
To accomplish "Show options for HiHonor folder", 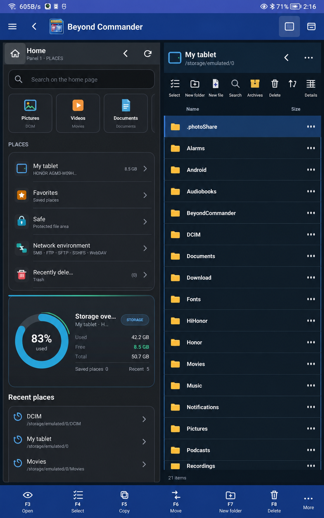I will (x=311, y=321).
